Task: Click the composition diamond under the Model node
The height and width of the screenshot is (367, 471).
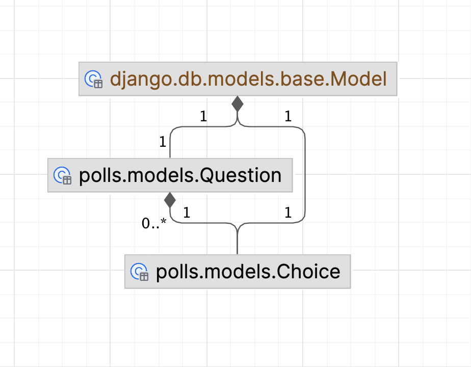Action: [237, 104]
